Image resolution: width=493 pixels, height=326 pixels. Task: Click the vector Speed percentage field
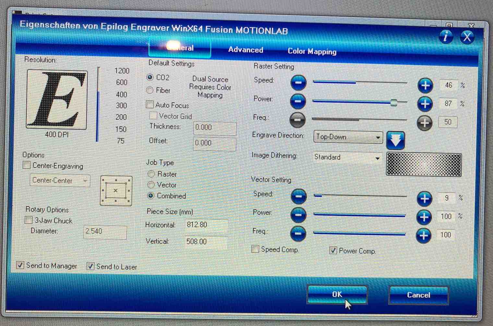pos(447,198)
